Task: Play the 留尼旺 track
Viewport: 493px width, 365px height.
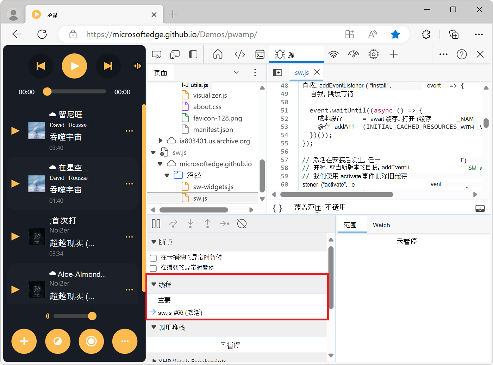Action: [15, 130]
